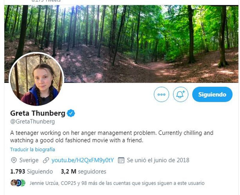Open the 3,2 M seguidores list
Viewport: 240px width, 195px height.
coord(84,171)
